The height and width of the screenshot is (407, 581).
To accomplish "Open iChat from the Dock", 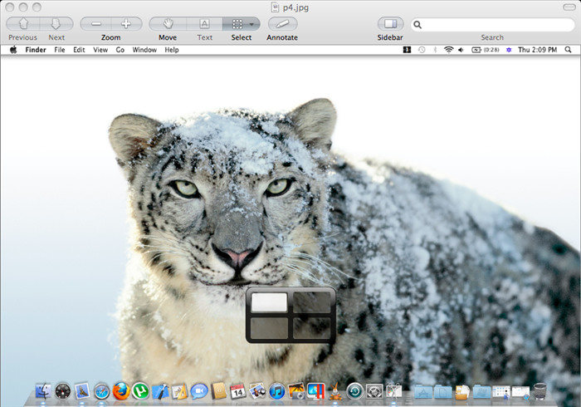I will click(x=199, y=391).
